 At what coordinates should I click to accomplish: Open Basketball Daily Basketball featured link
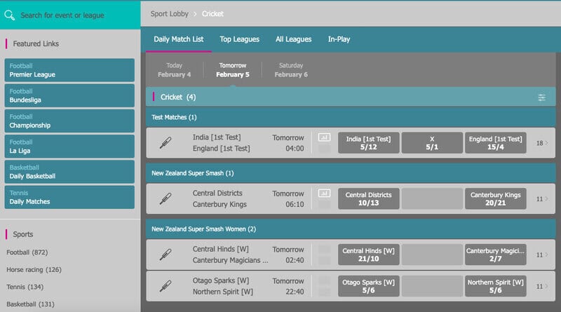(x=69, y=172)
